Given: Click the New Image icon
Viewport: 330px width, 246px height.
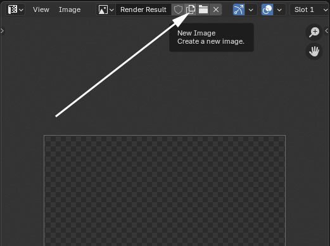Looking at the screenshot, I should click(x=191, y=10).
